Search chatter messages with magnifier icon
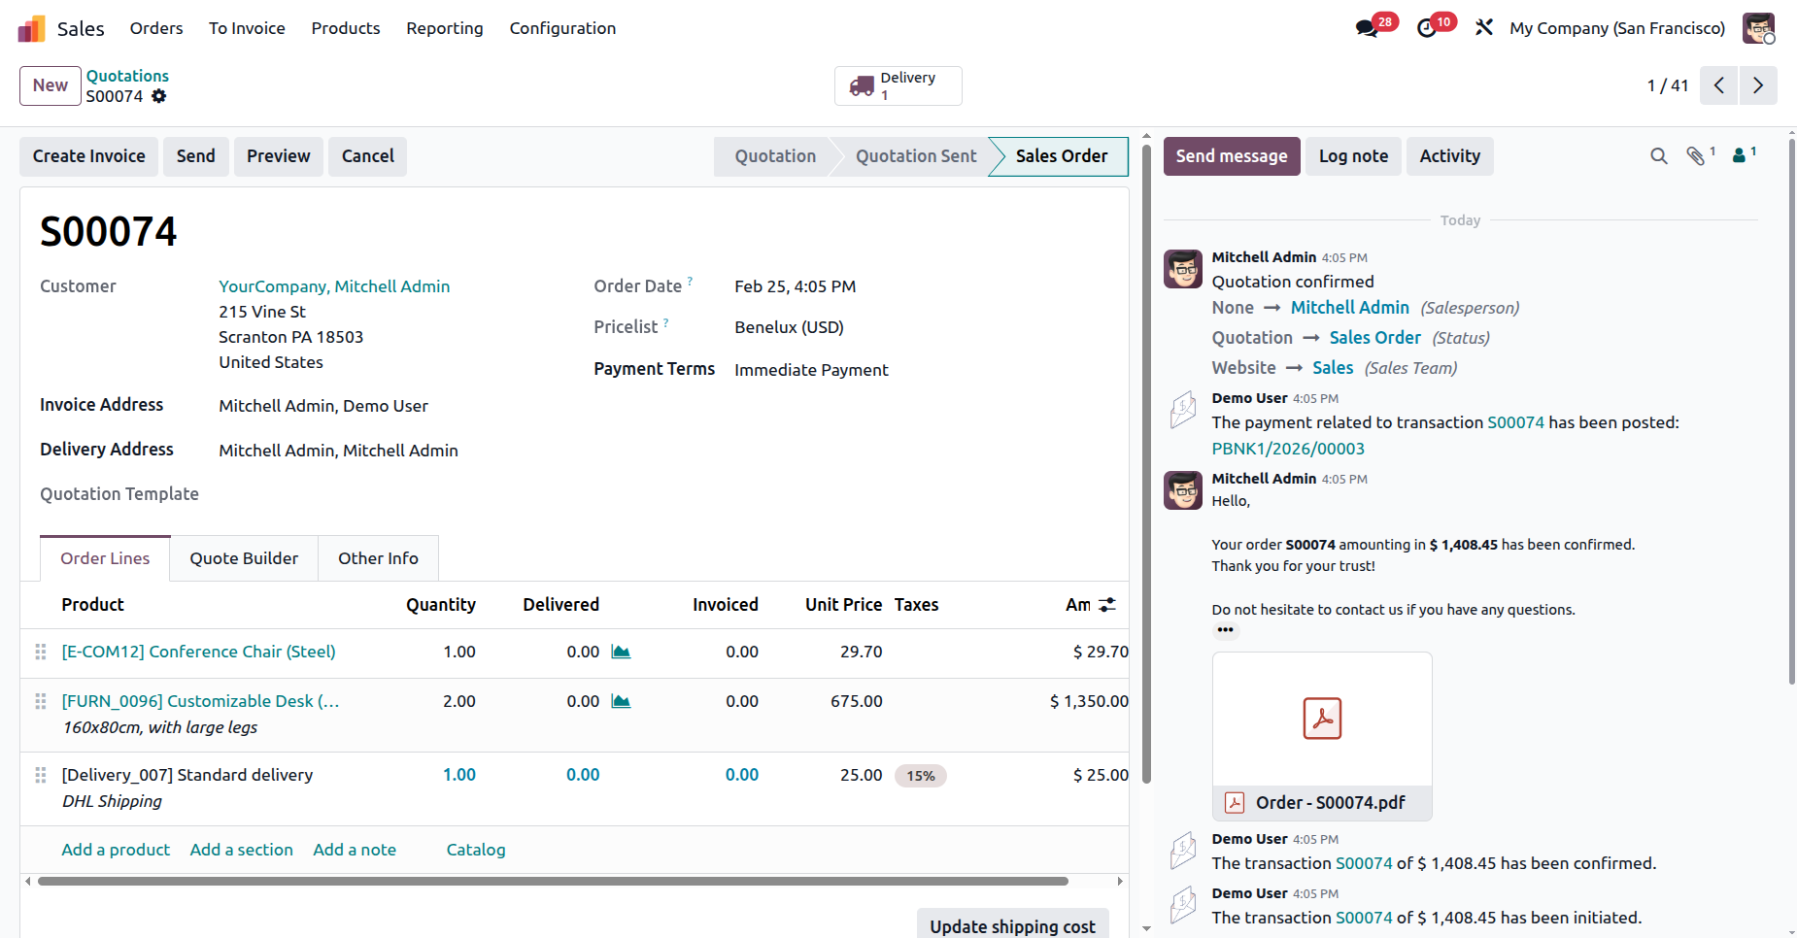Viewport: 1797px width, 938px height. tap(1658, 156)
